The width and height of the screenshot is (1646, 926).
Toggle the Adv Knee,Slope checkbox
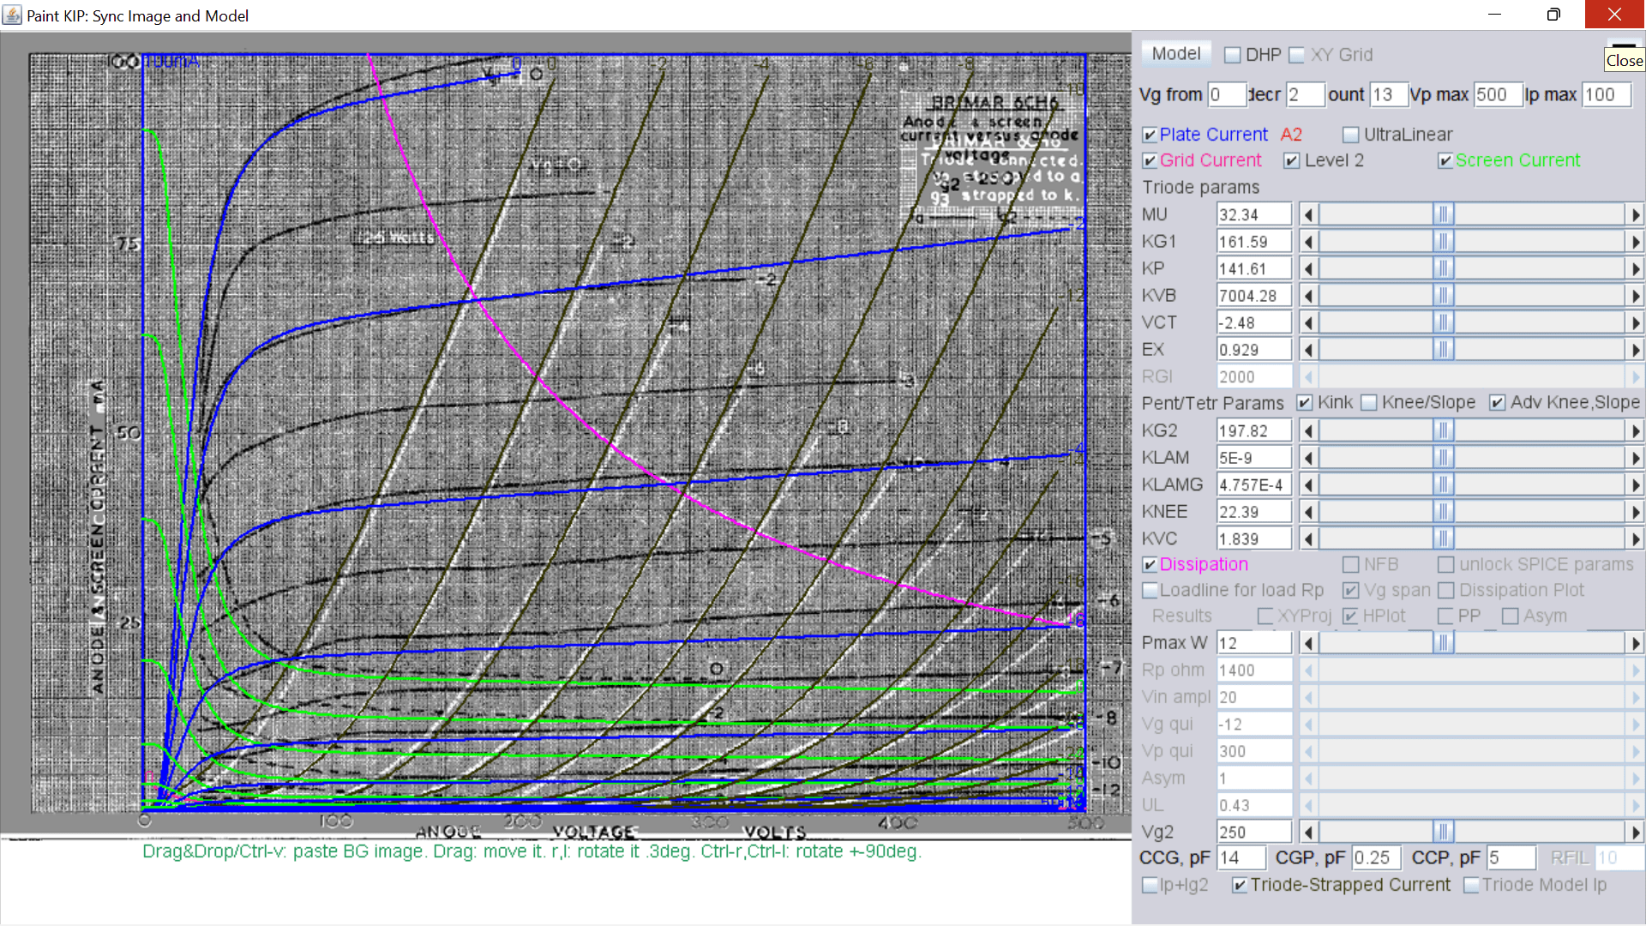(1498, 403)
